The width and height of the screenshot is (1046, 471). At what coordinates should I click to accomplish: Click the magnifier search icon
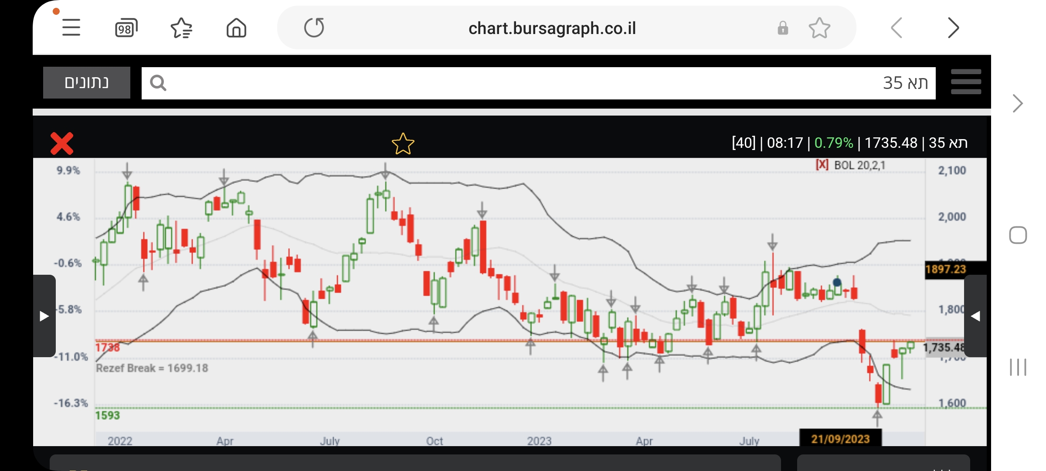pos(158,83)
